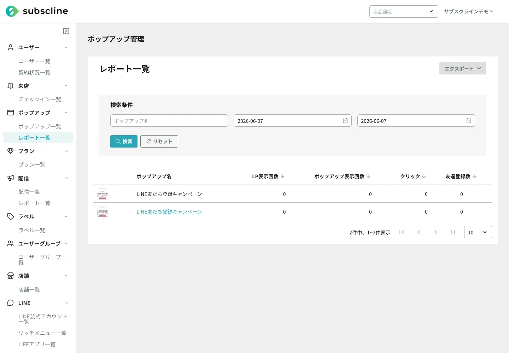Screen dimensions: 509x353
Task: Click thumbnail of the linked campaign row
Action: tap(103, 211)
